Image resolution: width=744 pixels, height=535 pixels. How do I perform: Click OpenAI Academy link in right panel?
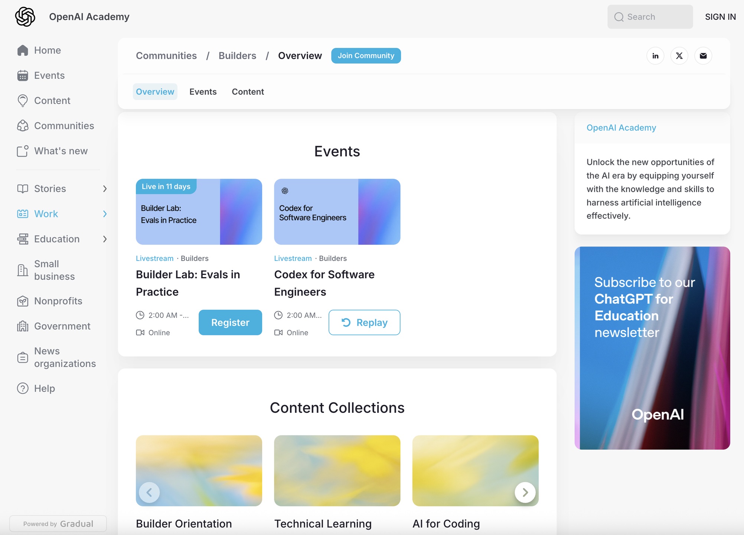[x=621, y=128]
